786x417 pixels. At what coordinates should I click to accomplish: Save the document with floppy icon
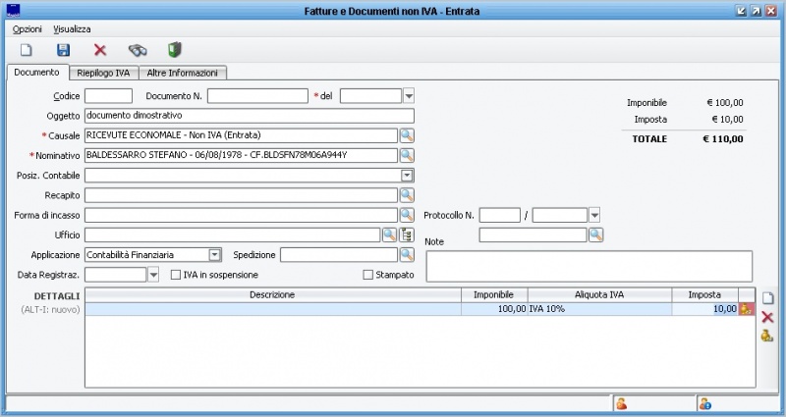63,50
